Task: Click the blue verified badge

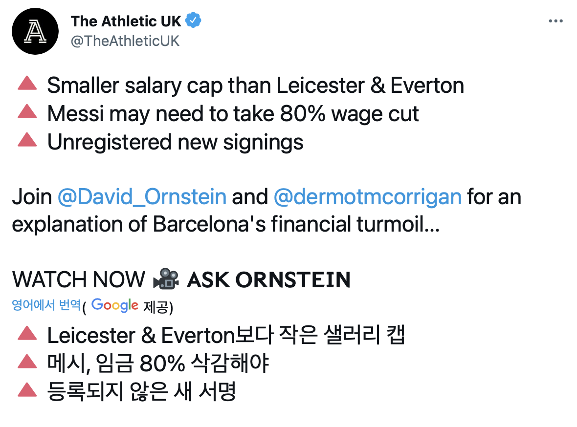Action: pos(194,21)
